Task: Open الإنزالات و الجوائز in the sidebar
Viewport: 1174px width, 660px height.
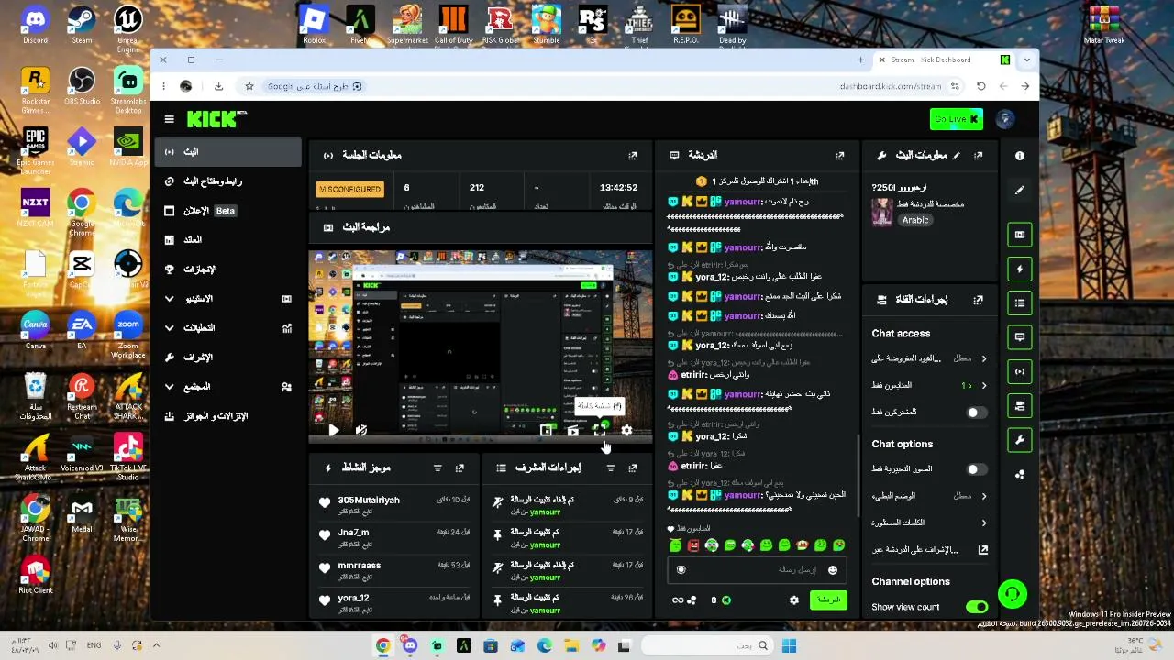Action: click(229, 416)
